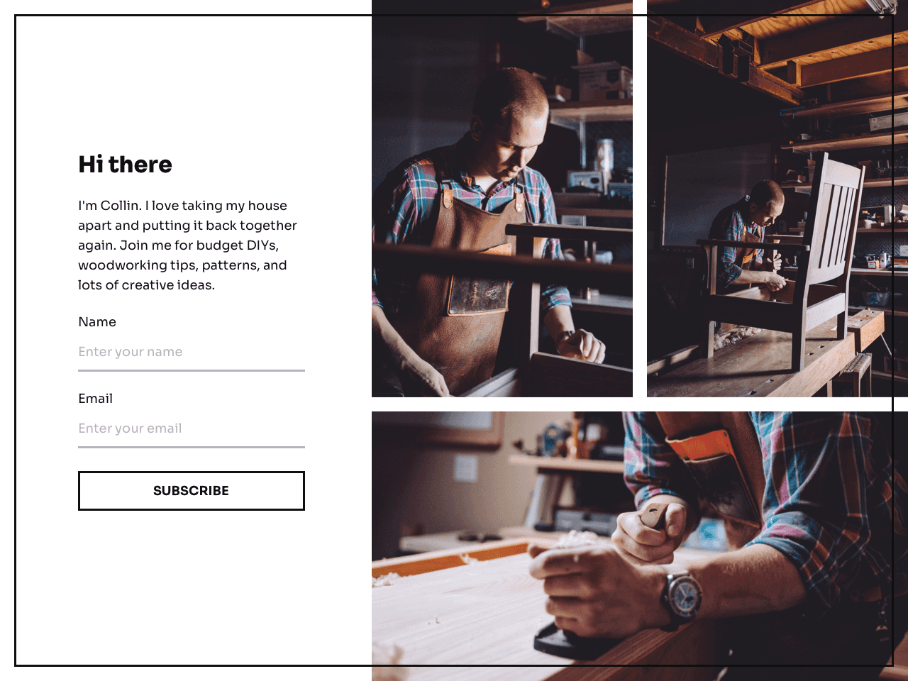908x681 pixels.
Task: Open the photo of the wooden chair build
Action: pos(777,199)
